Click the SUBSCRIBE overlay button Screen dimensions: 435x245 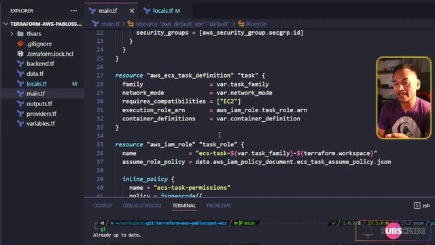click(x=402, y=231)
